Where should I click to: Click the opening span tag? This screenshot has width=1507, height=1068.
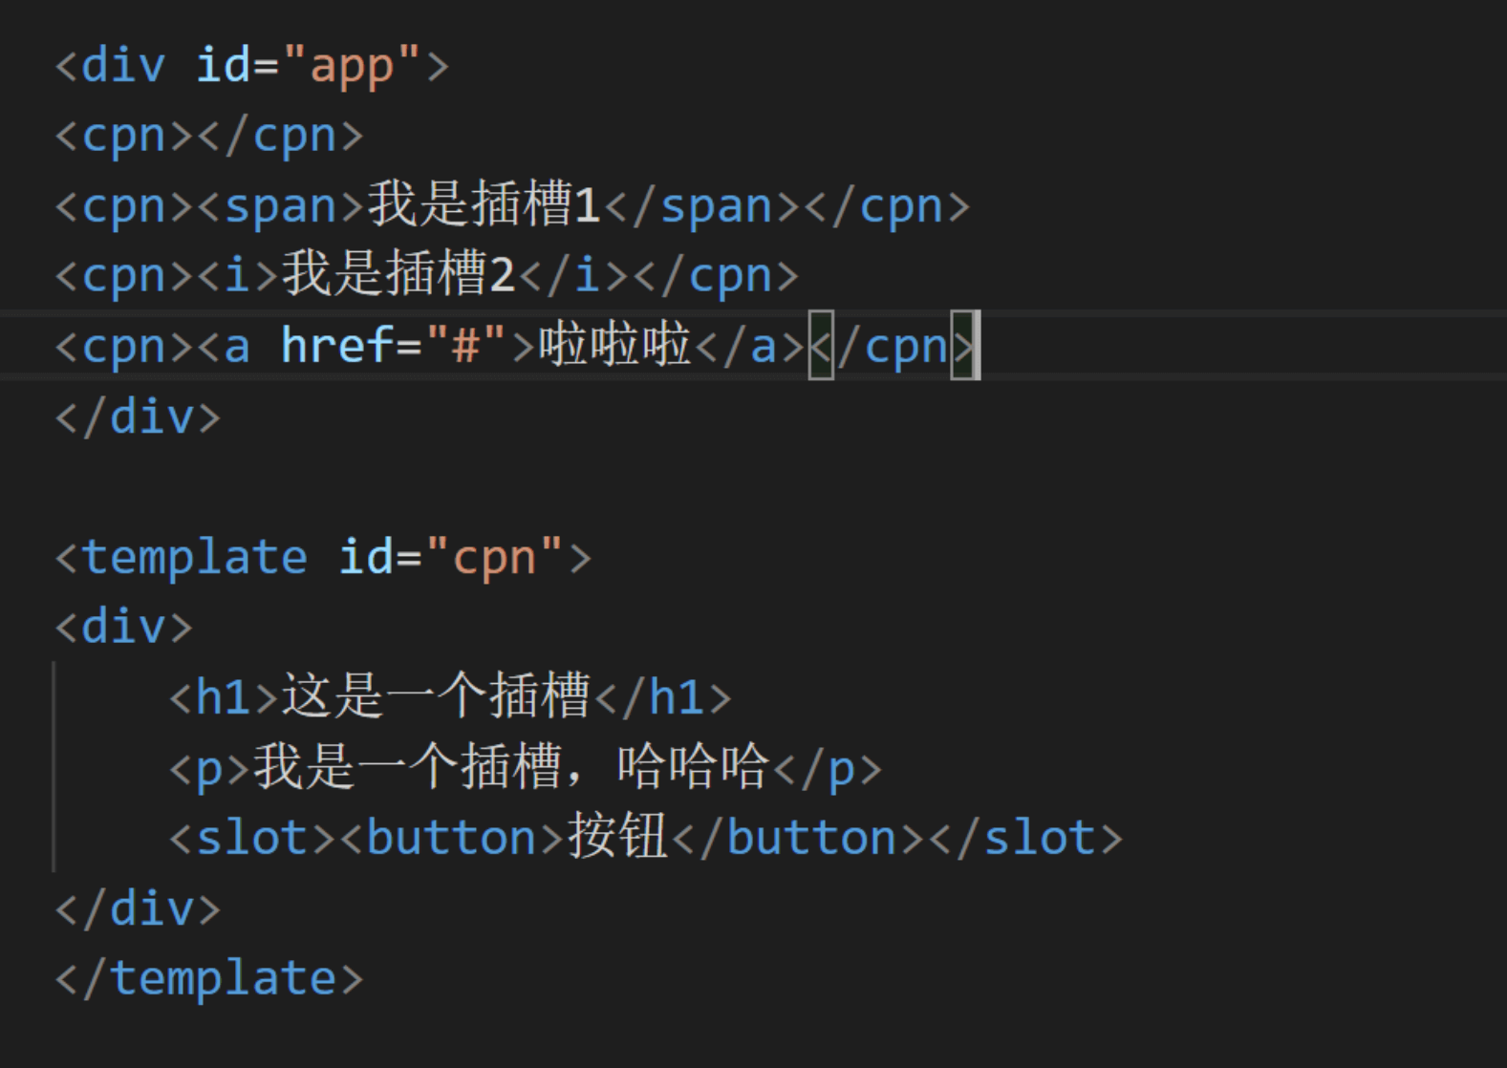pyautogui.click(x=281, y=205)
